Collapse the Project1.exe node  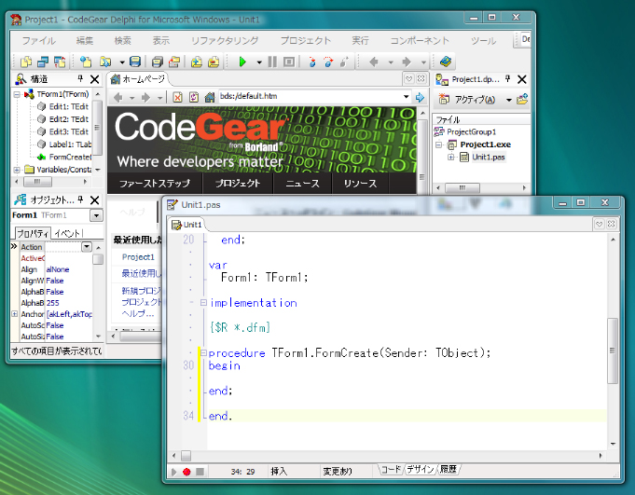(438, 144)
